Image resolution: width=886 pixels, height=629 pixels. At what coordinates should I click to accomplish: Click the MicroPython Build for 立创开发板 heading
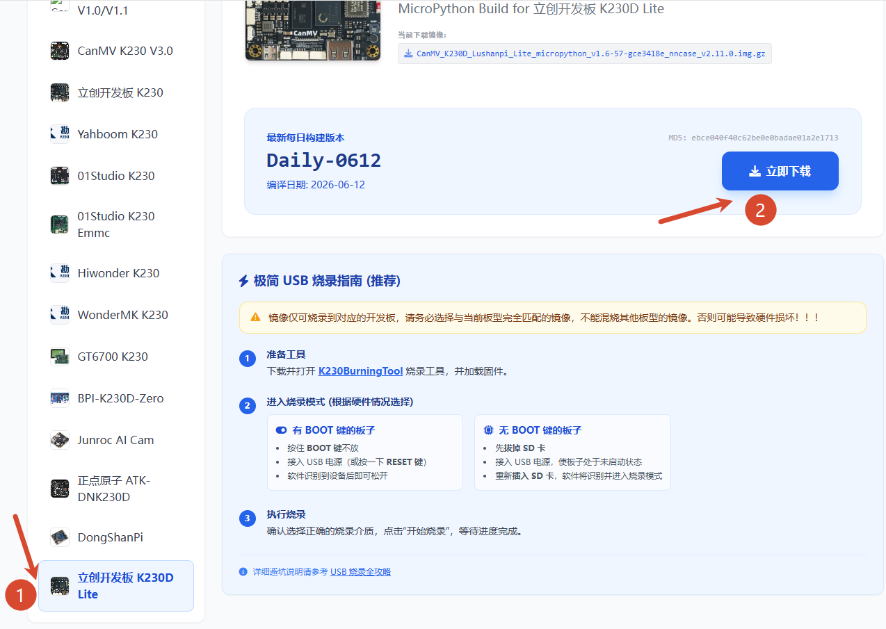pyautogui.click(x=531, y=9)
